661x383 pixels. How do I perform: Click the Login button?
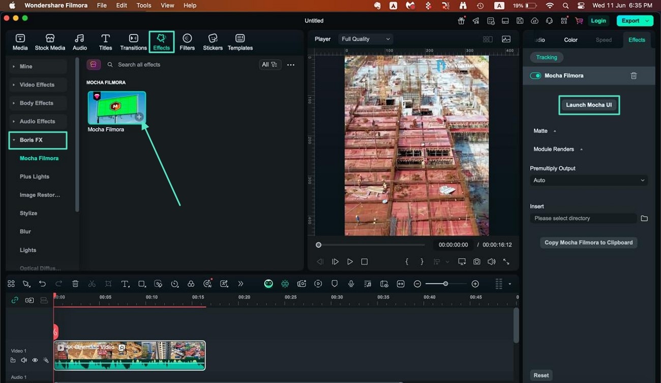(598, 21)
